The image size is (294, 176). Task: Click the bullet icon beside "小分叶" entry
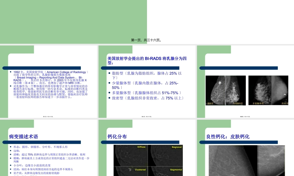click(11, 165)
